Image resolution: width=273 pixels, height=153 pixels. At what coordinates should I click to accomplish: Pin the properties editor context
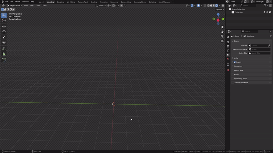point(270,36)
